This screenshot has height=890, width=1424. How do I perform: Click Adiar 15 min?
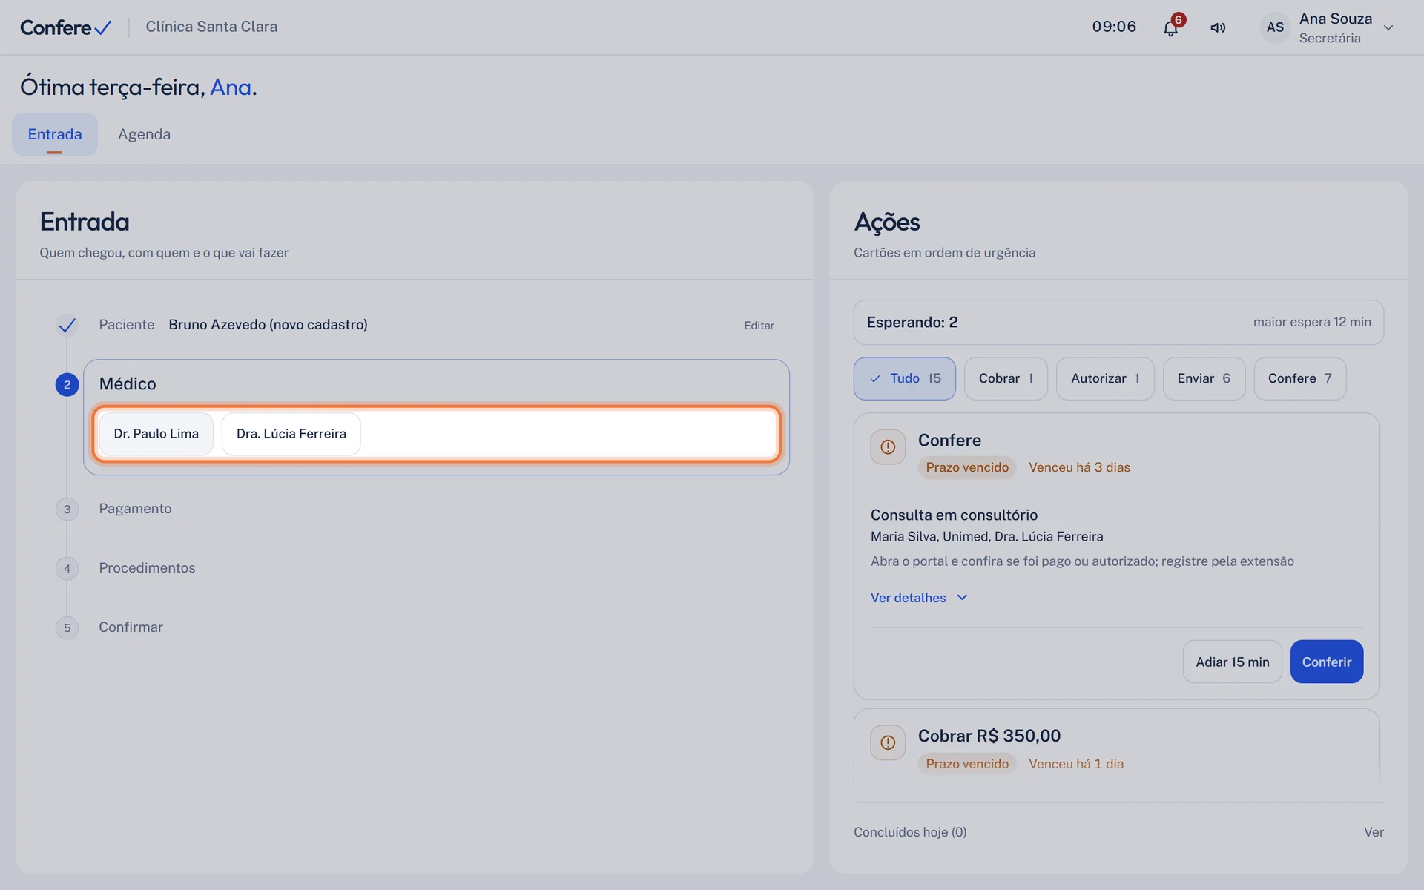[1232, 662]
